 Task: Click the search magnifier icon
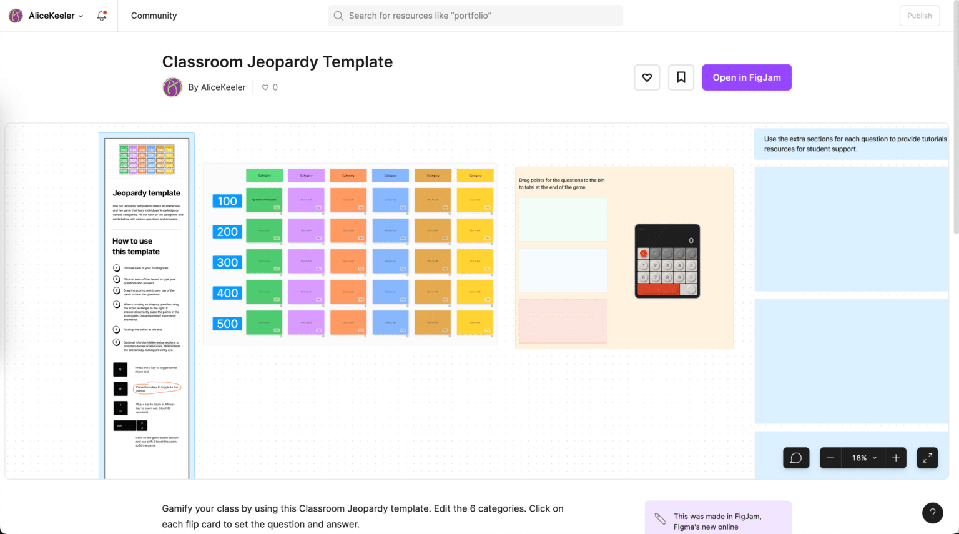click(x=338, y=16)
